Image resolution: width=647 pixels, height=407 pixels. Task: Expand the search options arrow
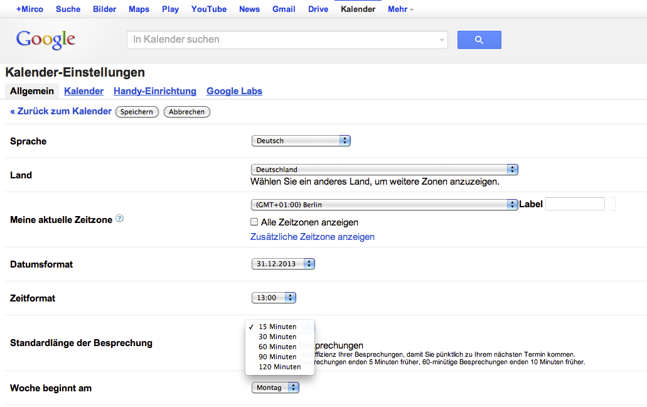pos(442,40)
